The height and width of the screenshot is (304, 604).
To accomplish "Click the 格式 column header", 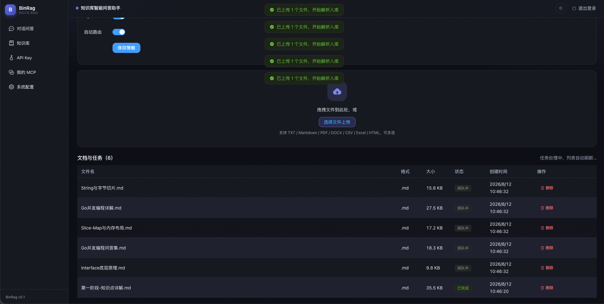I will click(405, 171).
